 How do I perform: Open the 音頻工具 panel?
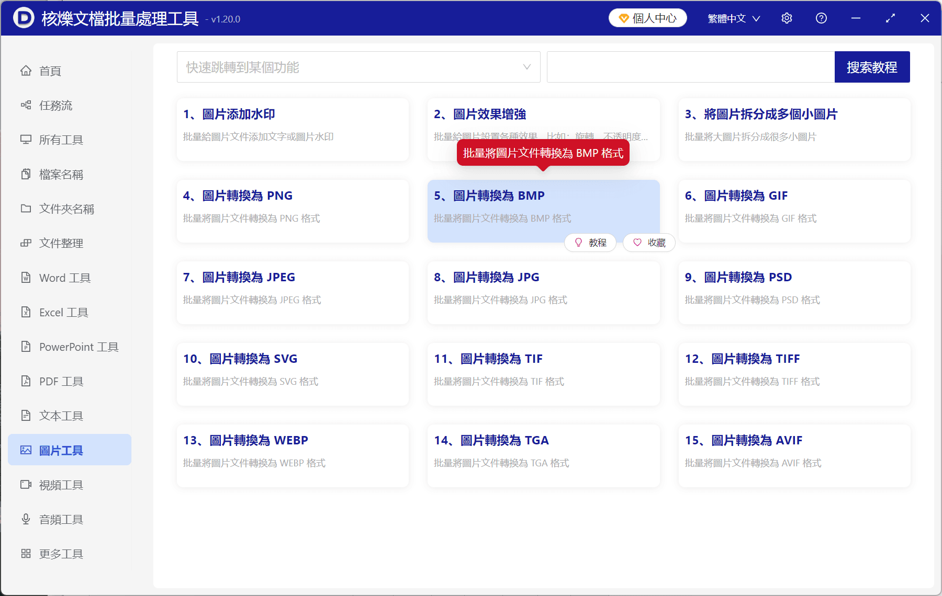click(x=61, y=519)
